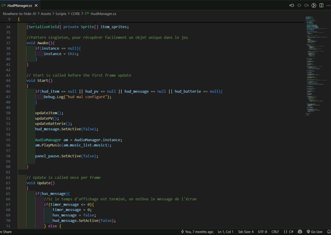This screenshot has width=331, height=235.
Task: Click Tab Size: 4 to change indentation
Action: 245,231
